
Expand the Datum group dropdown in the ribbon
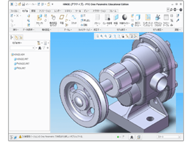[x=68, y=30]
